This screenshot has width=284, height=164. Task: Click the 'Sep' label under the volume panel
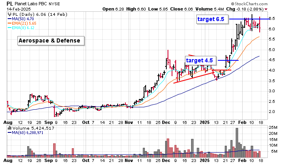click(x=49, y=160)
